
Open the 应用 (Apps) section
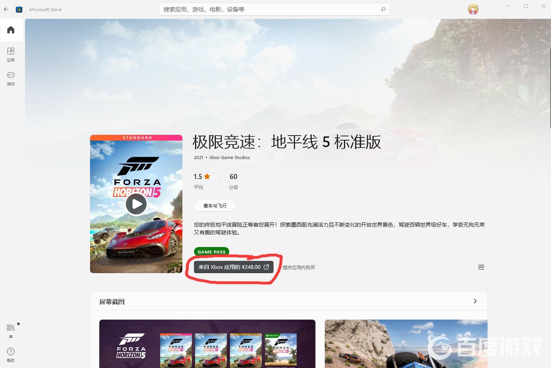[11, 55]
